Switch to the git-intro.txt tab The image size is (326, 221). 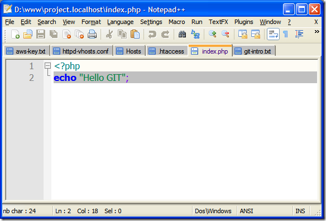[254, 51]
